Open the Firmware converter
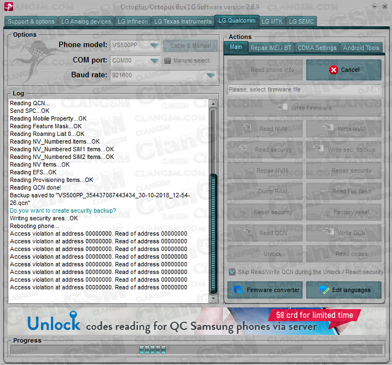392x365 pixels. [x=265, y=290]
